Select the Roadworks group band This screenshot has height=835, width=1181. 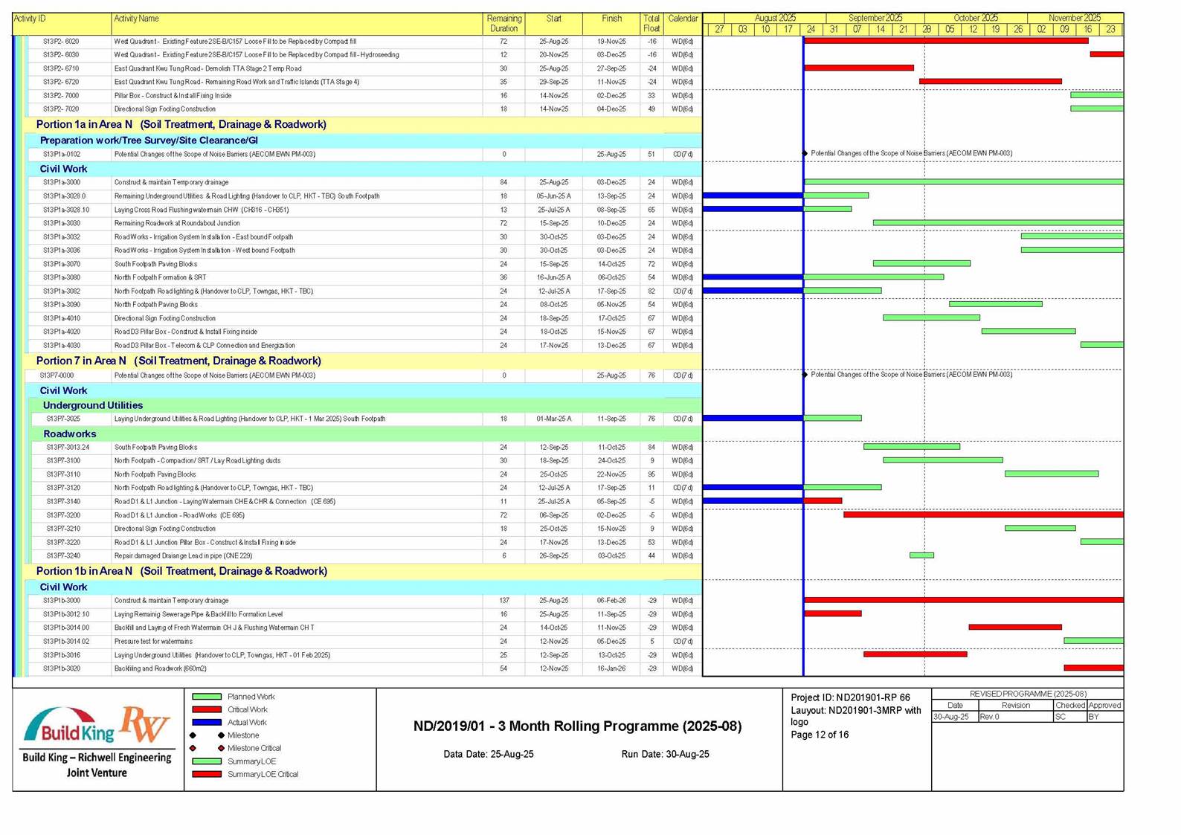click(x=368, y=433)
